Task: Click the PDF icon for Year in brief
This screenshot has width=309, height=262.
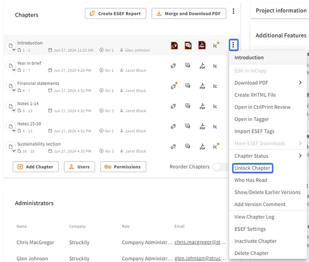Action: click(x=202, y=66)
